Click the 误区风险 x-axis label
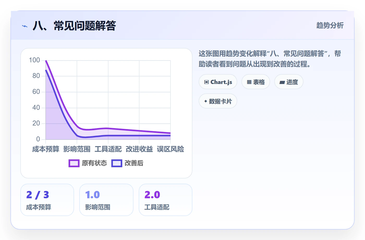This screenshot has height=240, width=365. [x=171, y=149]
